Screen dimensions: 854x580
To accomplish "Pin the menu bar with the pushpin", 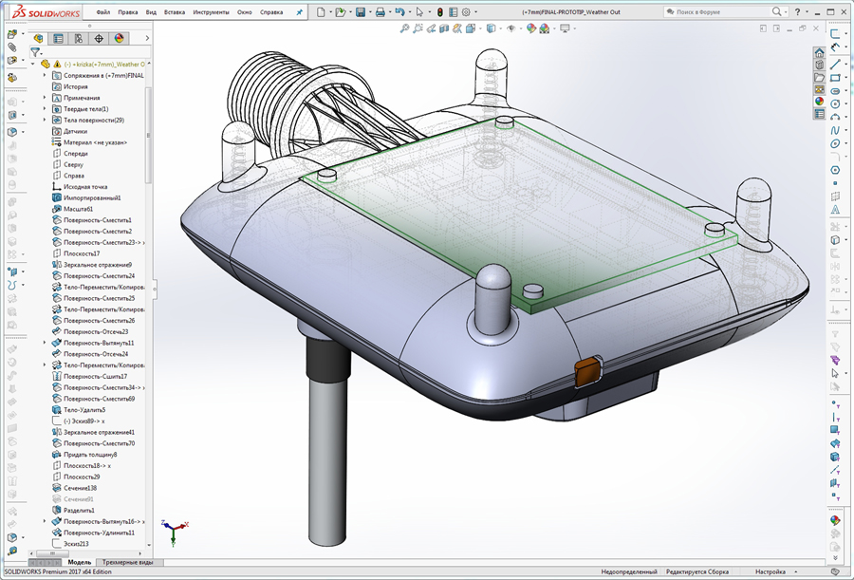I will 300,12.
